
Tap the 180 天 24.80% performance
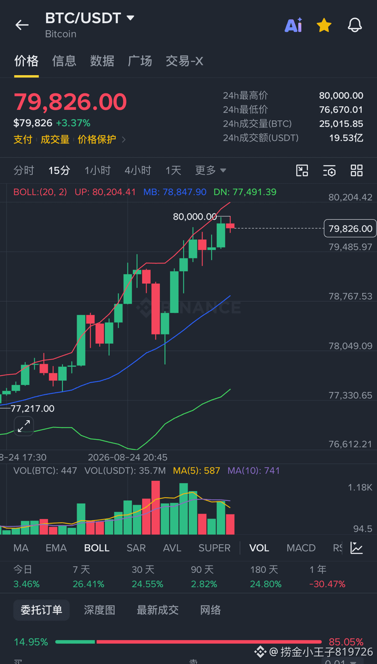(266, 576)
